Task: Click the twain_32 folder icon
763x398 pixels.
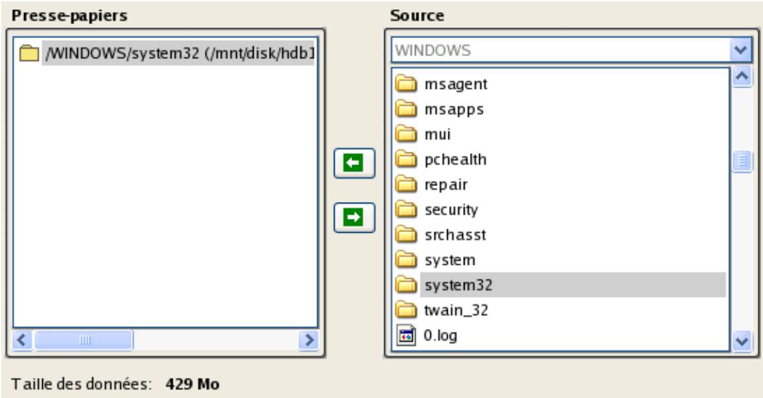Action: point(406,310)
